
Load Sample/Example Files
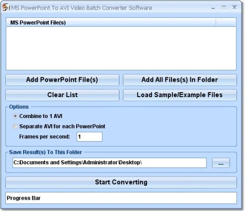click(180, 95)
